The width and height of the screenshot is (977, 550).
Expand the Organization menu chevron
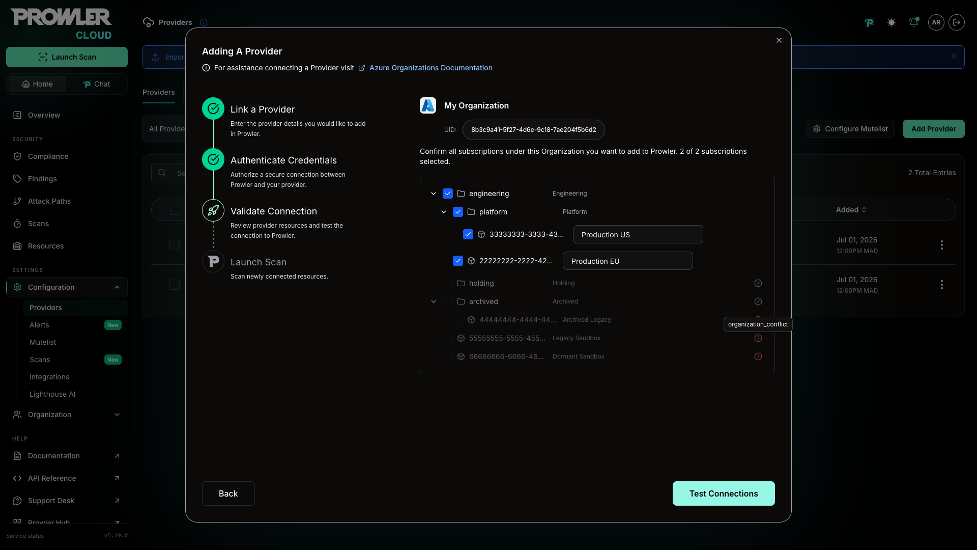coord(117,415)
